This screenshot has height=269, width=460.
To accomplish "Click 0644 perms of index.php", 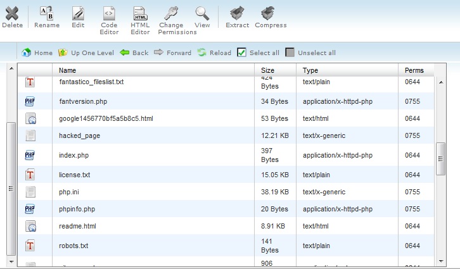I will pyautogui.click(x=412, y=155).
